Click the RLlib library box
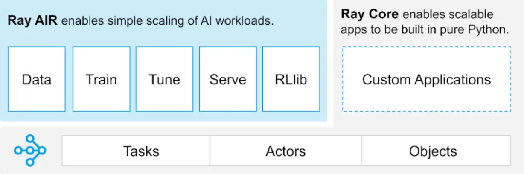 [291, 79]
